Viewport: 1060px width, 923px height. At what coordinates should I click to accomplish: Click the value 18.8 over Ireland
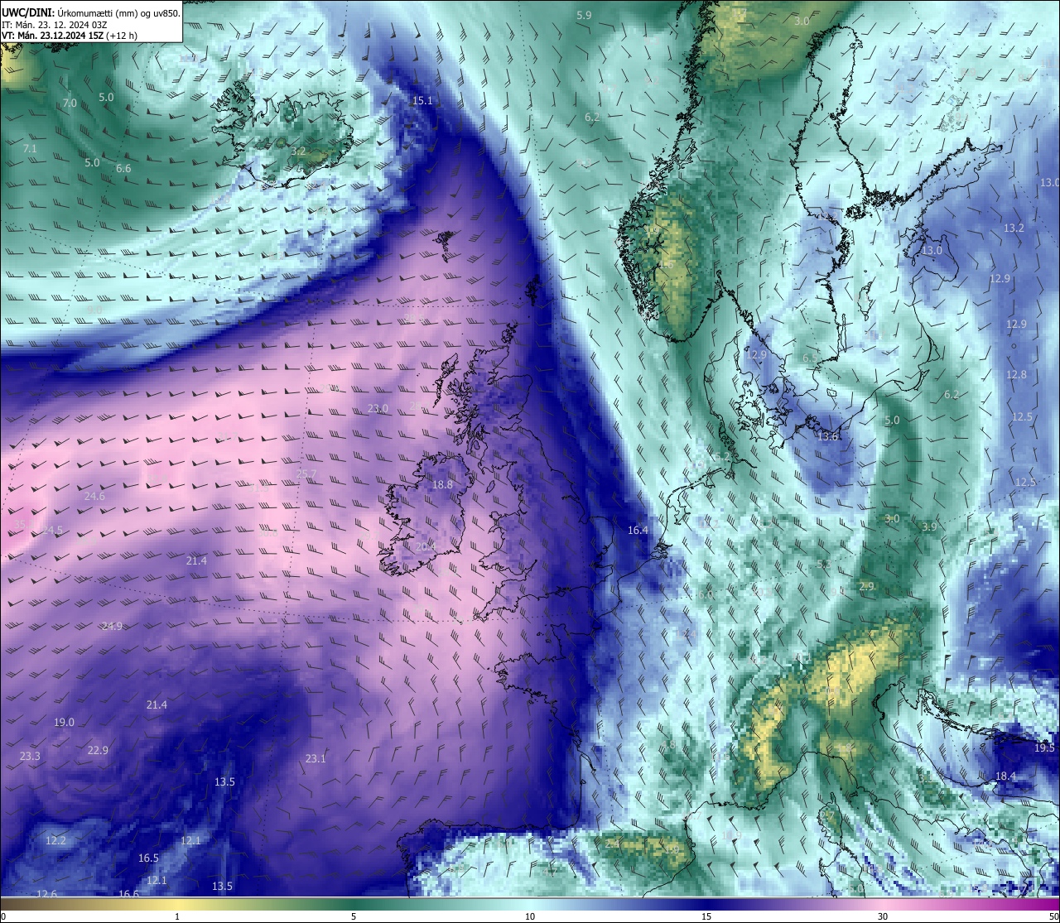(442, 485)
